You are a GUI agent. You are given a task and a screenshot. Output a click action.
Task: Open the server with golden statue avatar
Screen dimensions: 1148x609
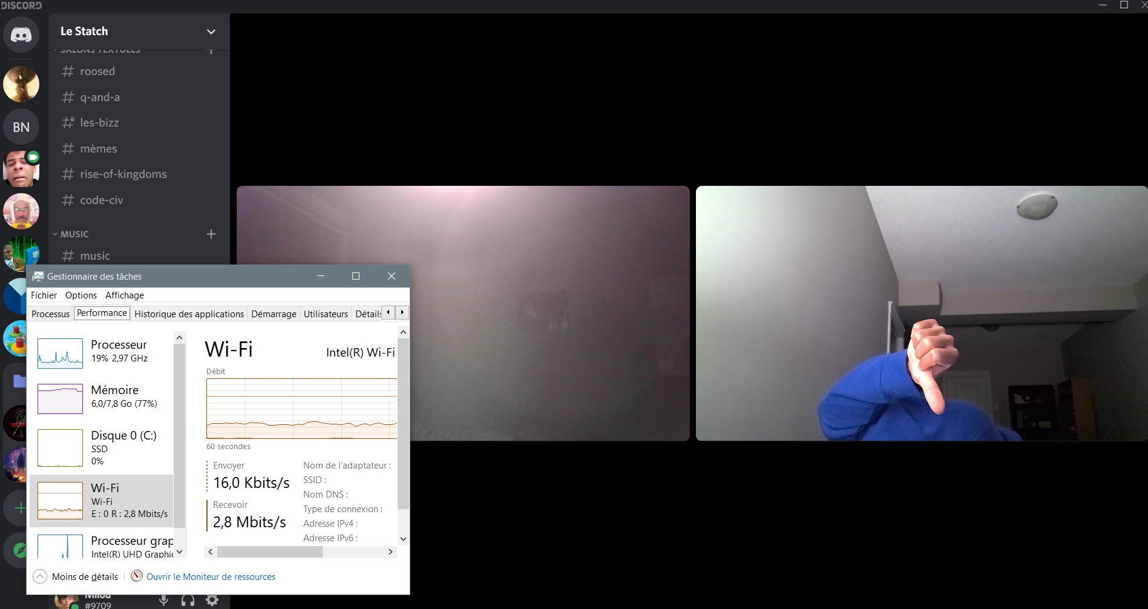coord(21,84)
